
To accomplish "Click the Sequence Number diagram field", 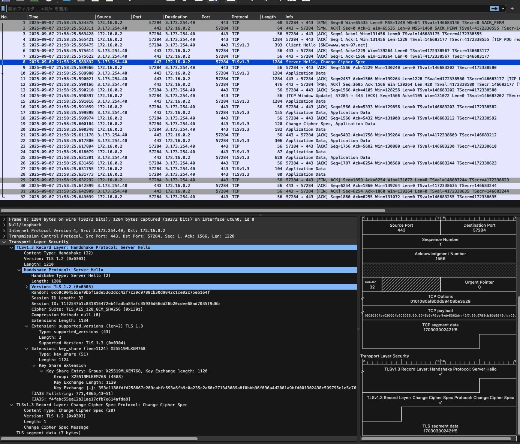I will pyautogui.click(x=440, y=242).
